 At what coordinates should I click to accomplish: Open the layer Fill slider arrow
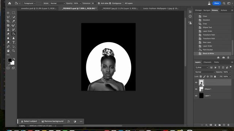tap(230, 76)
